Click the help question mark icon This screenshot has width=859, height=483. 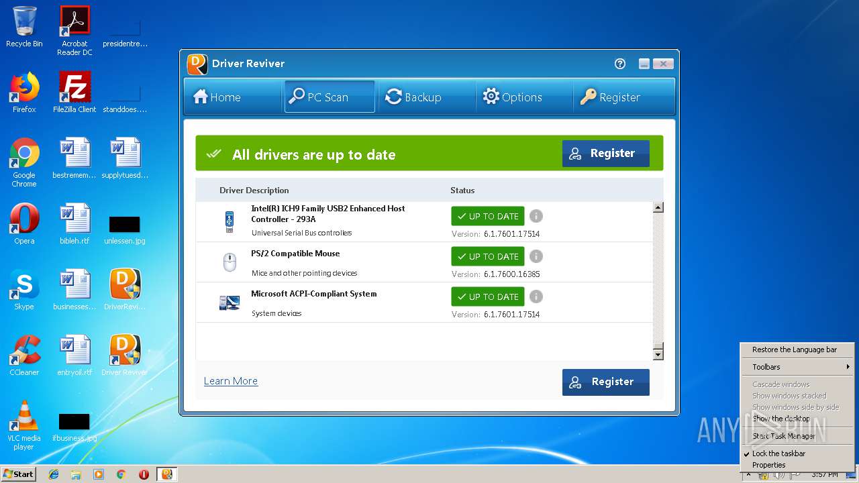click(x=620, y=64)
